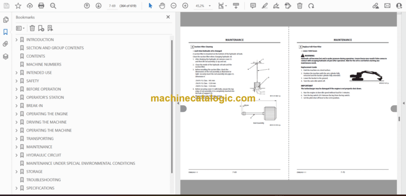Viewport: 406px width, 196px height.
Task: Add a sticky note comment
Action: coord(253,6)
